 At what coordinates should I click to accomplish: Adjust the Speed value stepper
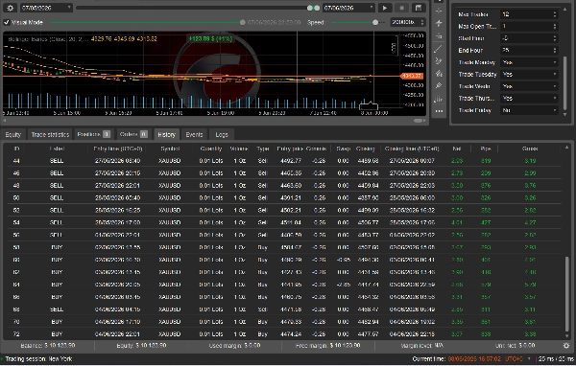tap(422, 22)
